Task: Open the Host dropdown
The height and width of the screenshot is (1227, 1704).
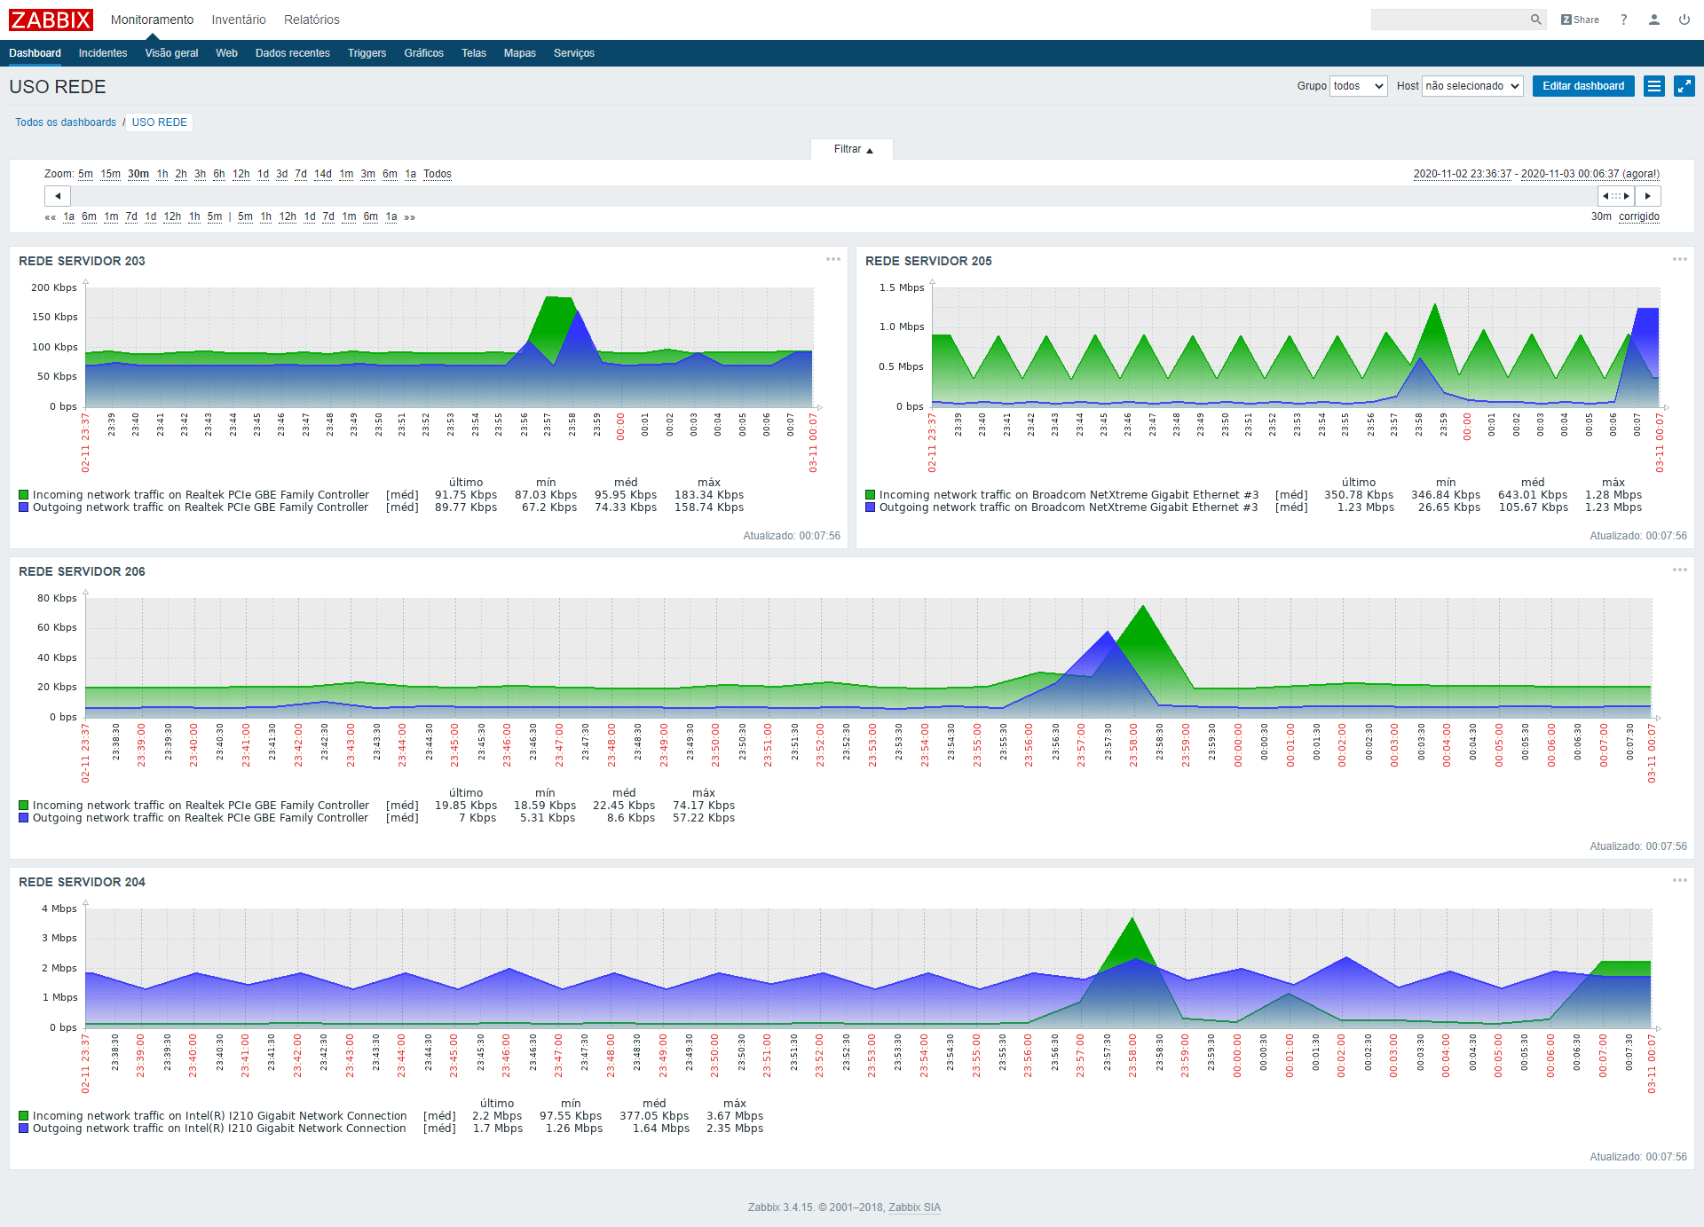Action: tap(1471, 86)
